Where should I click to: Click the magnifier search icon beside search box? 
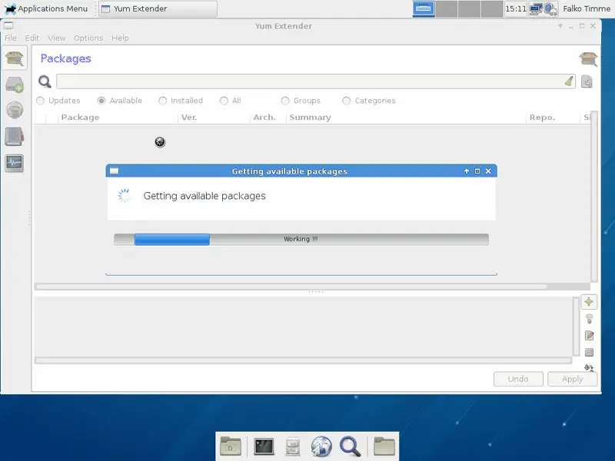[45, 81]
